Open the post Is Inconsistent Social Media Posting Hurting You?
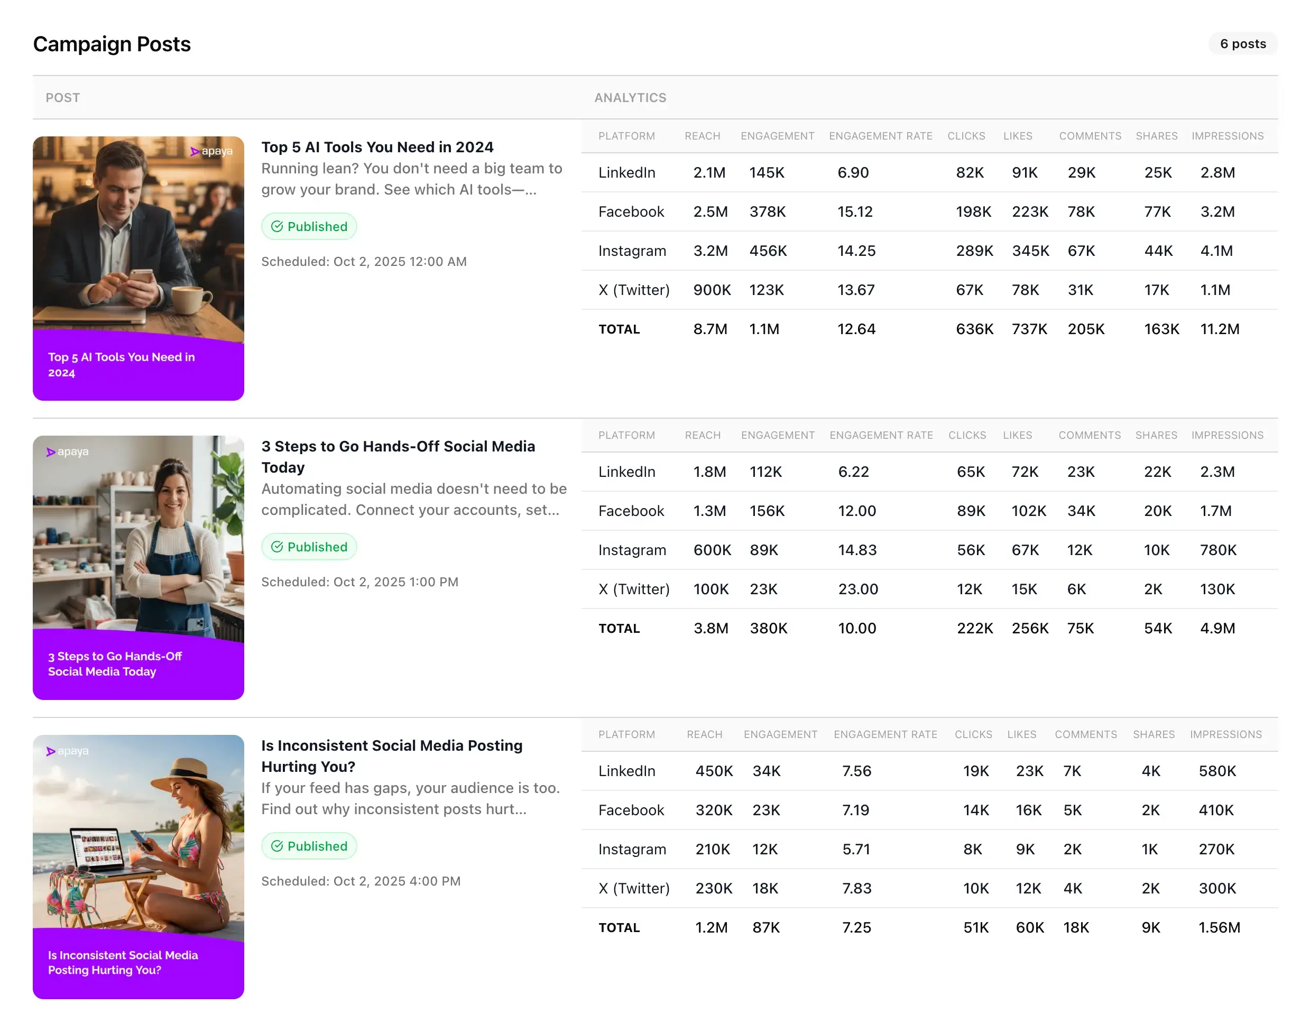The width and height of the screenshot is (1310, 1014). pos(392,755)
